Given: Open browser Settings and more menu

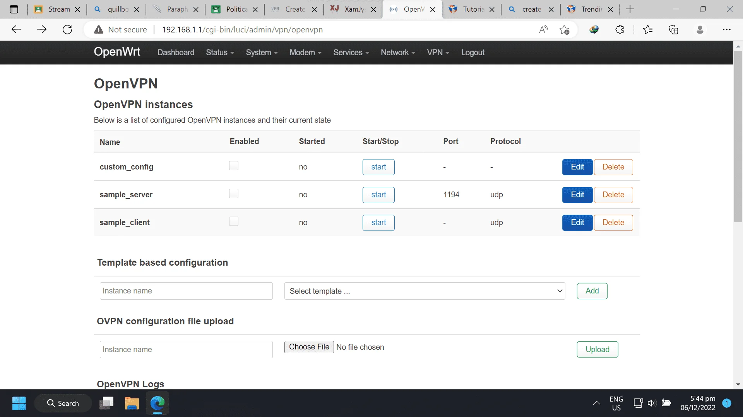Looking at the screenshot, I should coord(726,29).
